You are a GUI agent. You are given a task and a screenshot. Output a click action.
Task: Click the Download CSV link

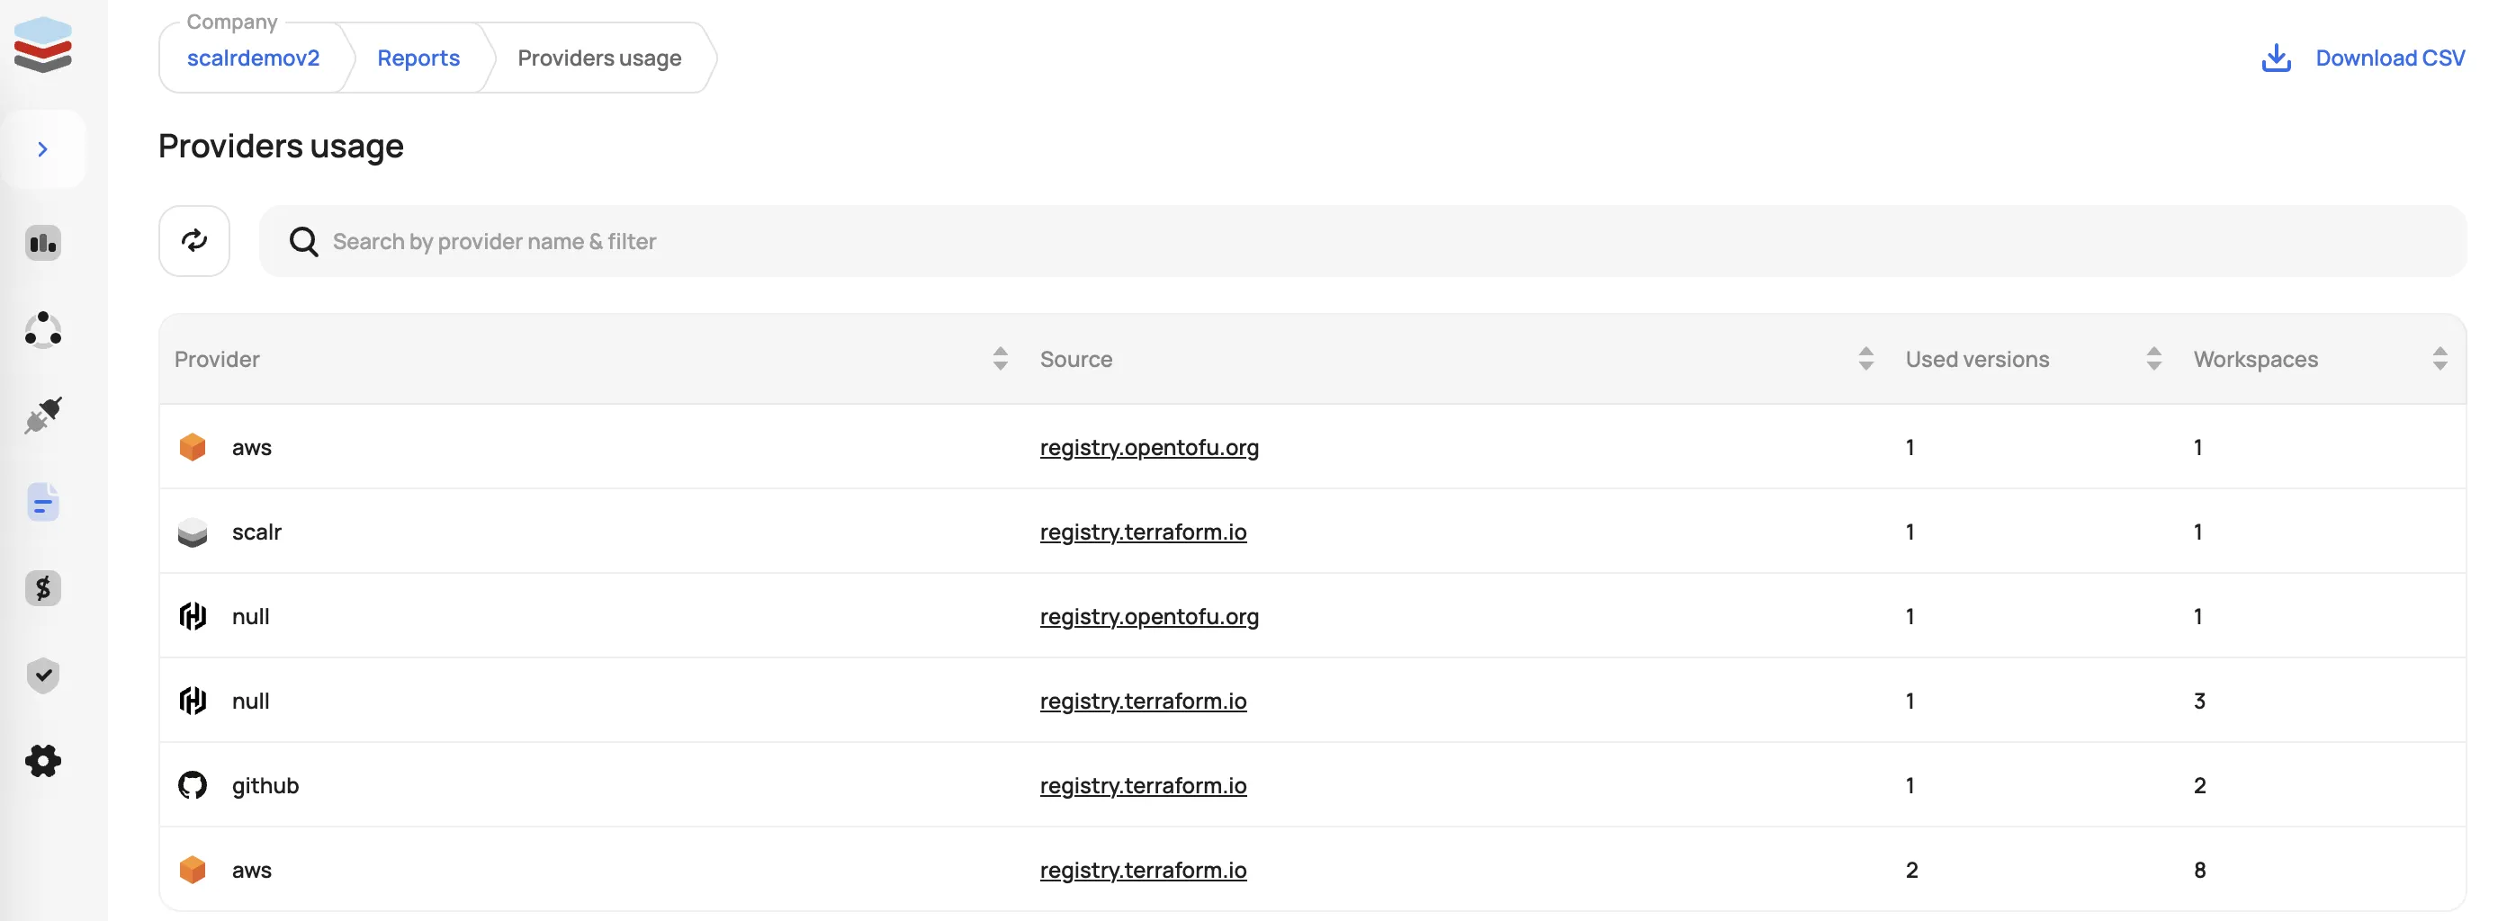2389,58
